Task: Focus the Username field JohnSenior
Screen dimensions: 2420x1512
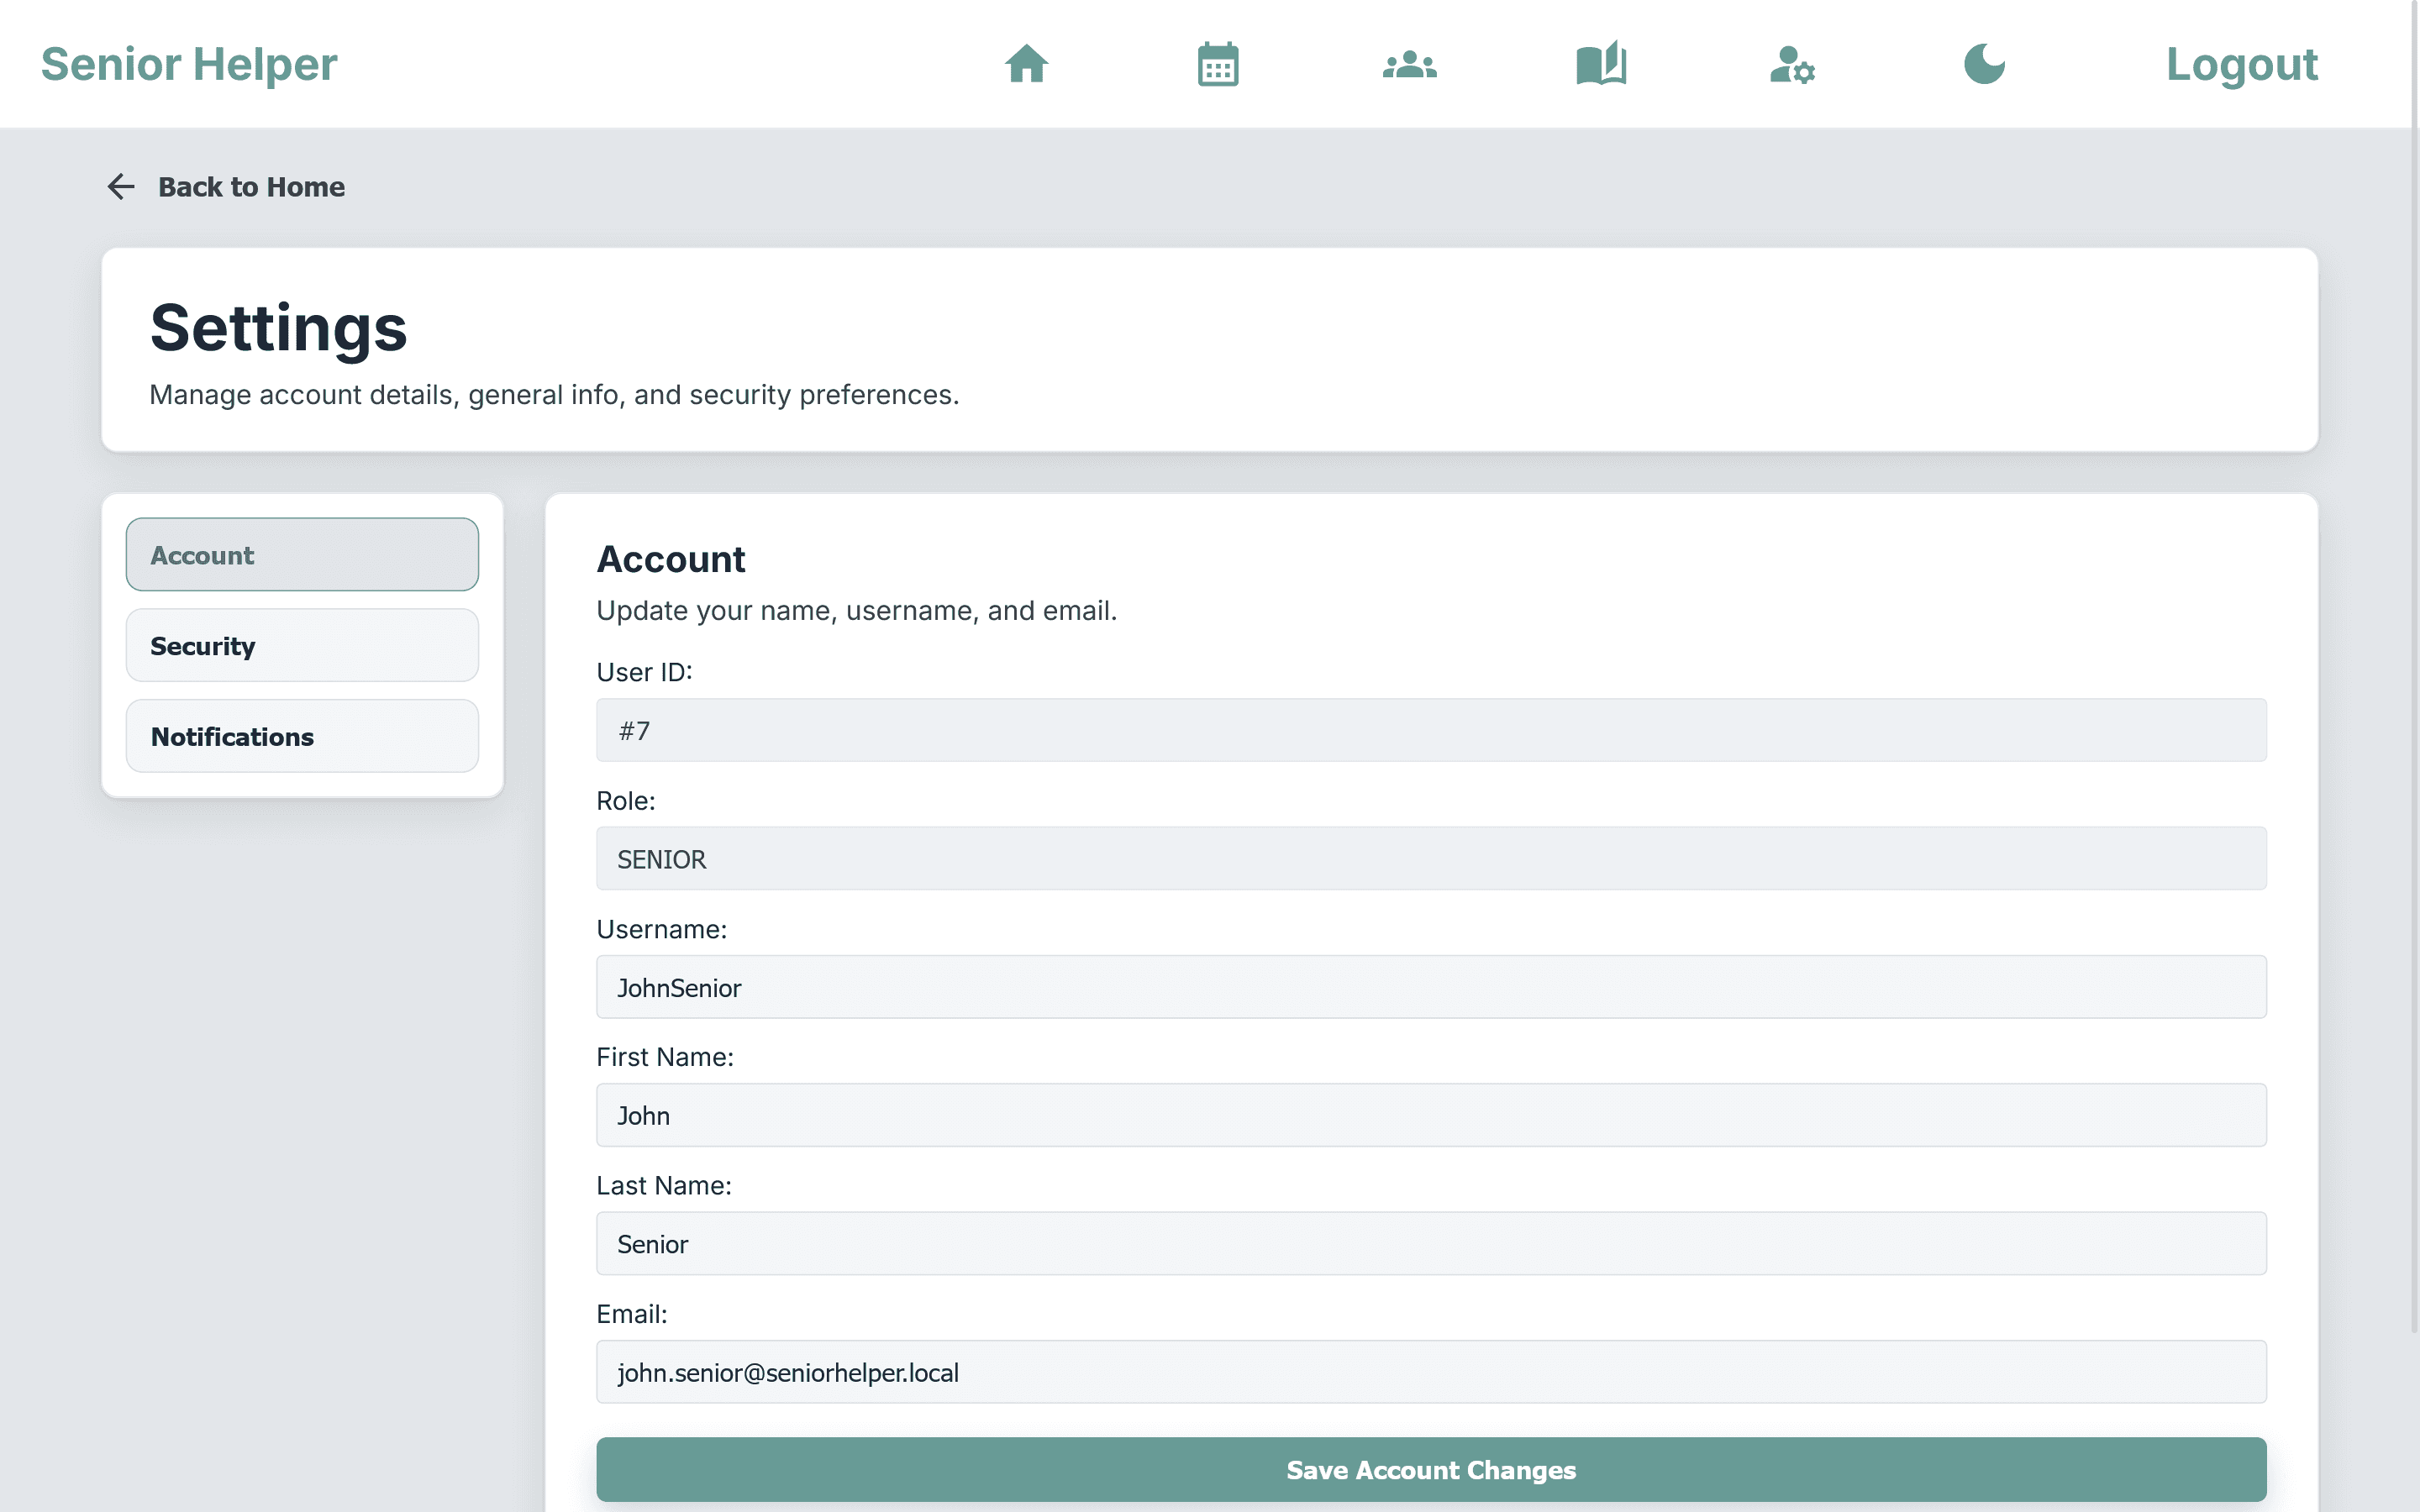Action: point(1431,987)
